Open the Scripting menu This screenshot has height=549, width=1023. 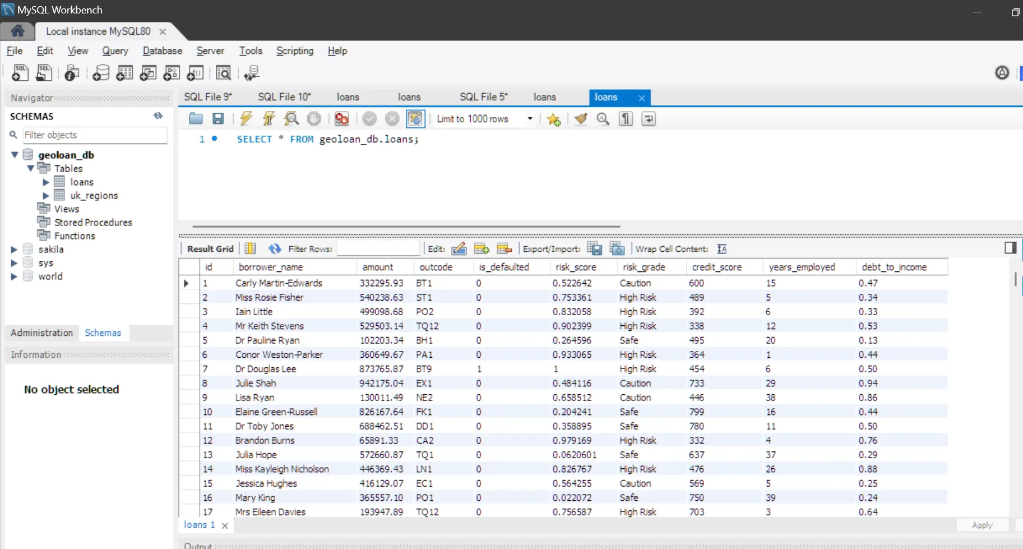(x=295, y=50)
